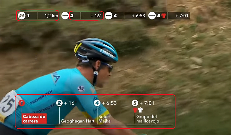Select the Geoghegan Hart rider name
Viewport: 231px width, 135px height.
(x=78, y=121)
